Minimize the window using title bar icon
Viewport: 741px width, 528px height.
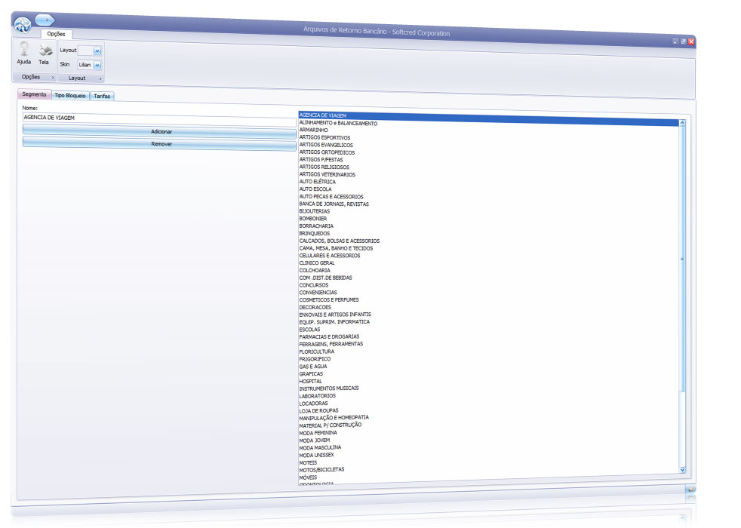tap(675, 41)
